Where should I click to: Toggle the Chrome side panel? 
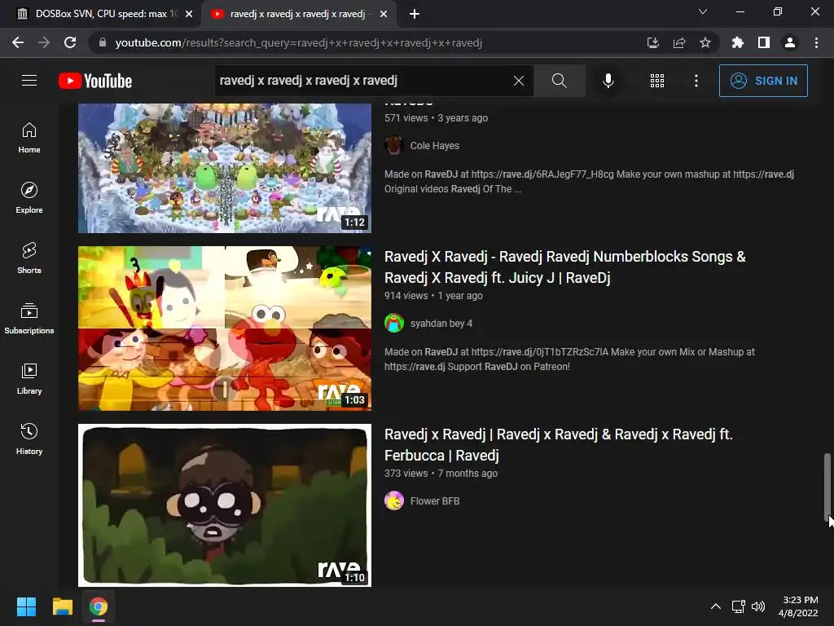764,42
